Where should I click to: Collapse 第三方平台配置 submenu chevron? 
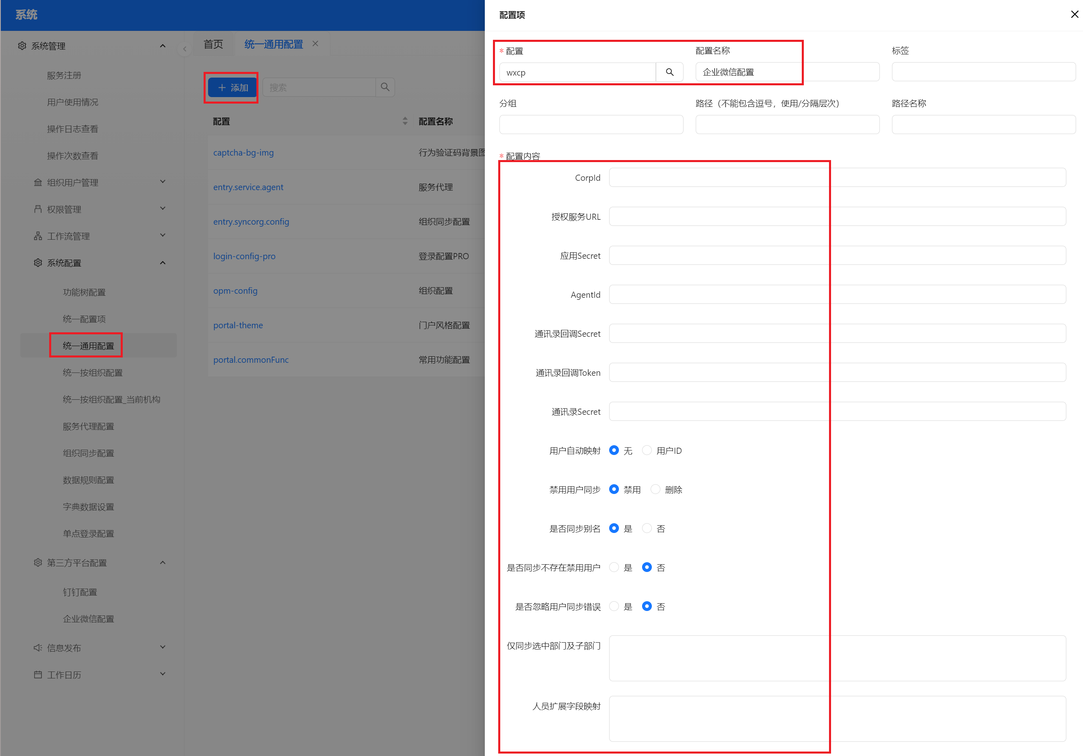[163, 563]
